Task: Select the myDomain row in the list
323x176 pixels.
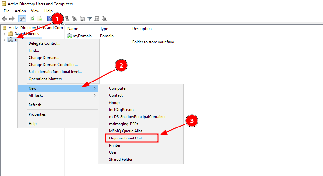Action: [x=84, y=36]
